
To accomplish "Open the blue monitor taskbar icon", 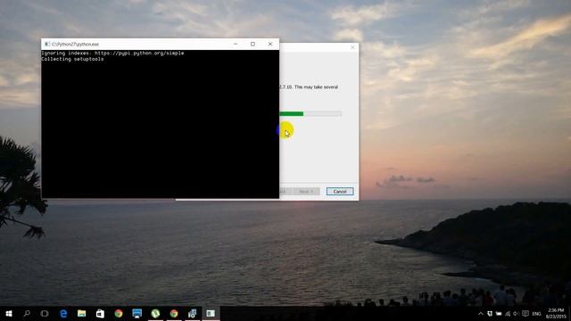I will [x=137, y=313].
